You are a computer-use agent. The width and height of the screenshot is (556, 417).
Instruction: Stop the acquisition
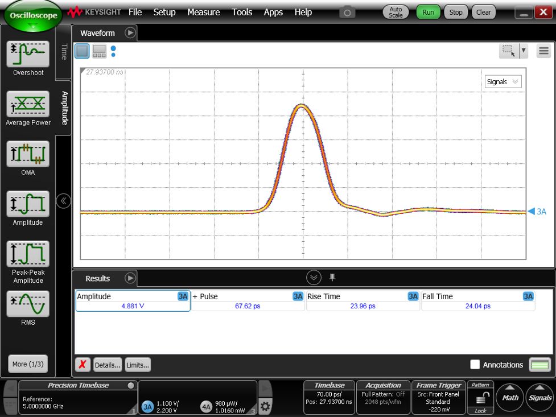pyautogui.click(x=456, y=12)
